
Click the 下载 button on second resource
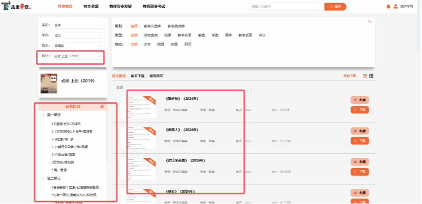359,141
